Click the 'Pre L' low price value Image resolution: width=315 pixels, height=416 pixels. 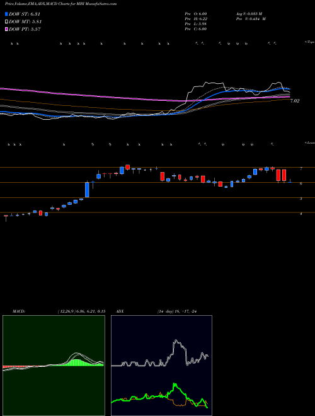tap(196, 24)
